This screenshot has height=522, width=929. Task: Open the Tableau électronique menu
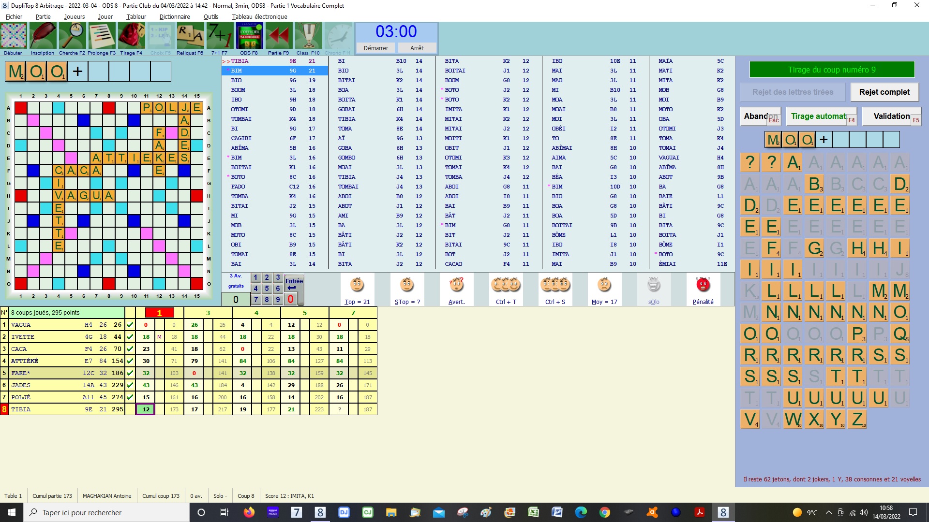click(259, 16)
